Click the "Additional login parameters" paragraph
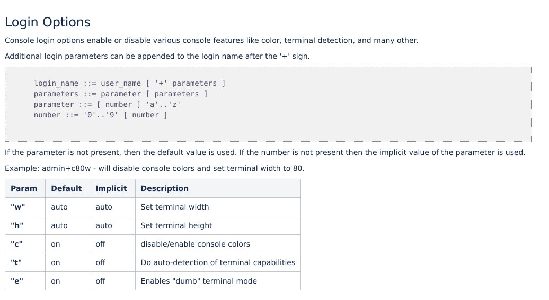 pos(157,56)
